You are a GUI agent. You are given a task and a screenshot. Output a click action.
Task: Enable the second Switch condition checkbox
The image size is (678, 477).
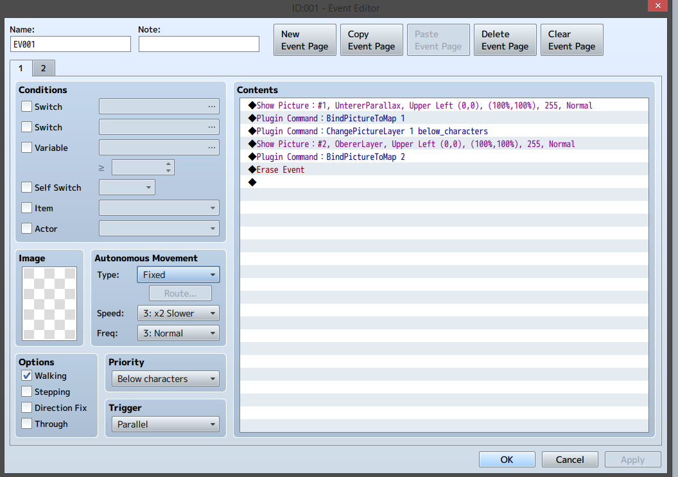[x=26, y=126]
